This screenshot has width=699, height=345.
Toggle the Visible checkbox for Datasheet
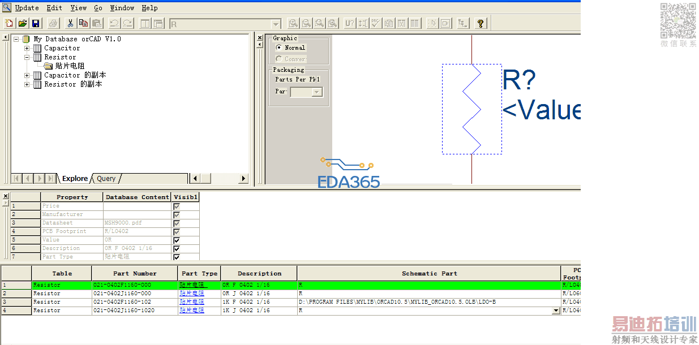pos(177,223)
